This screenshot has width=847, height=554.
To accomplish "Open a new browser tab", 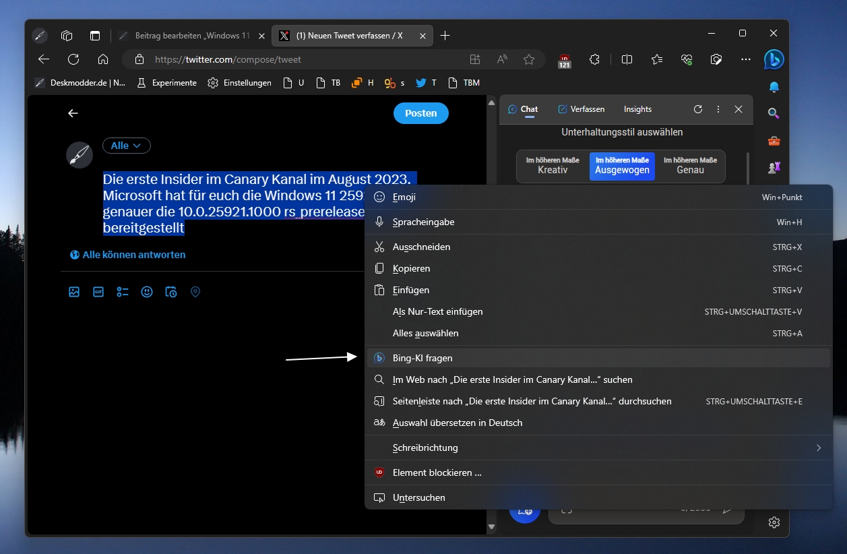I will 445,36.
